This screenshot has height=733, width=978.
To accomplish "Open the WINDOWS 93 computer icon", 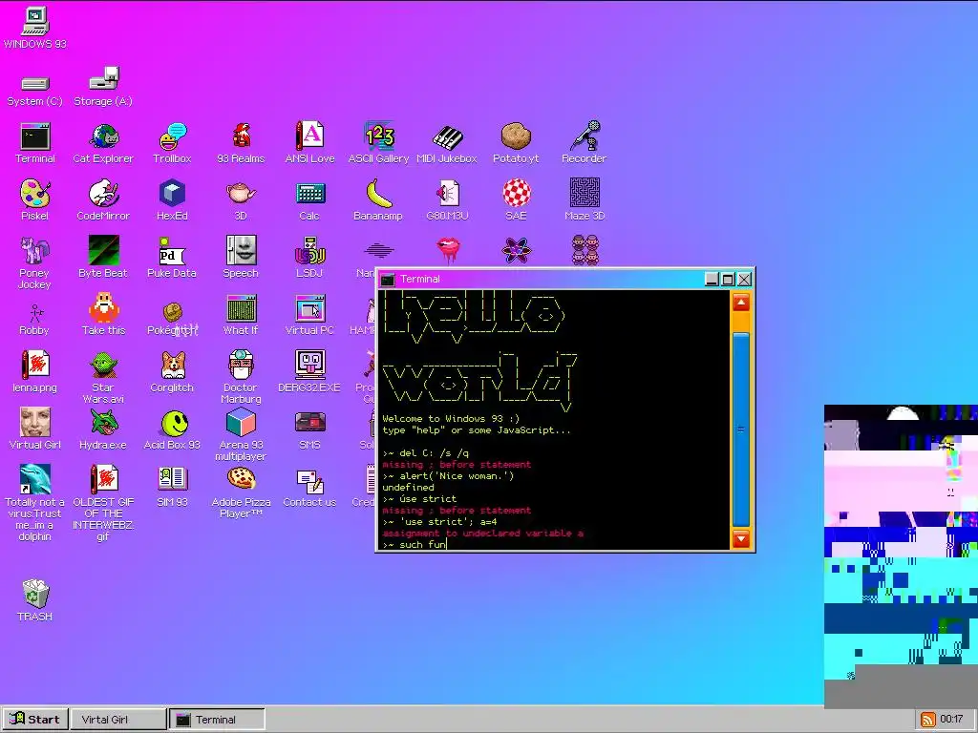I will tap(35, 28).
